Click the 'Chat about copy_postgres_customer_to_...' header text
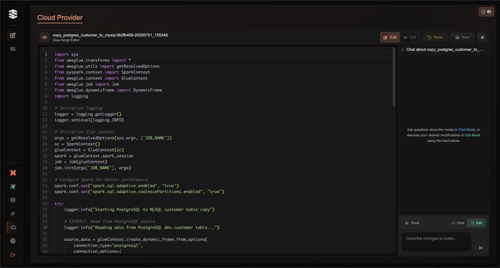 [445, 49]
